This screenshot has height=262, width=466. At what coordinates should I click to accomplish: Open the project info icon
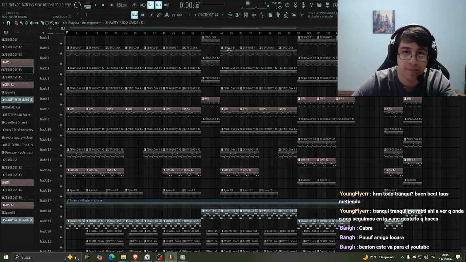tap(335, 5)
